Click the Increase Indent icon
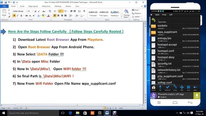 75,11
